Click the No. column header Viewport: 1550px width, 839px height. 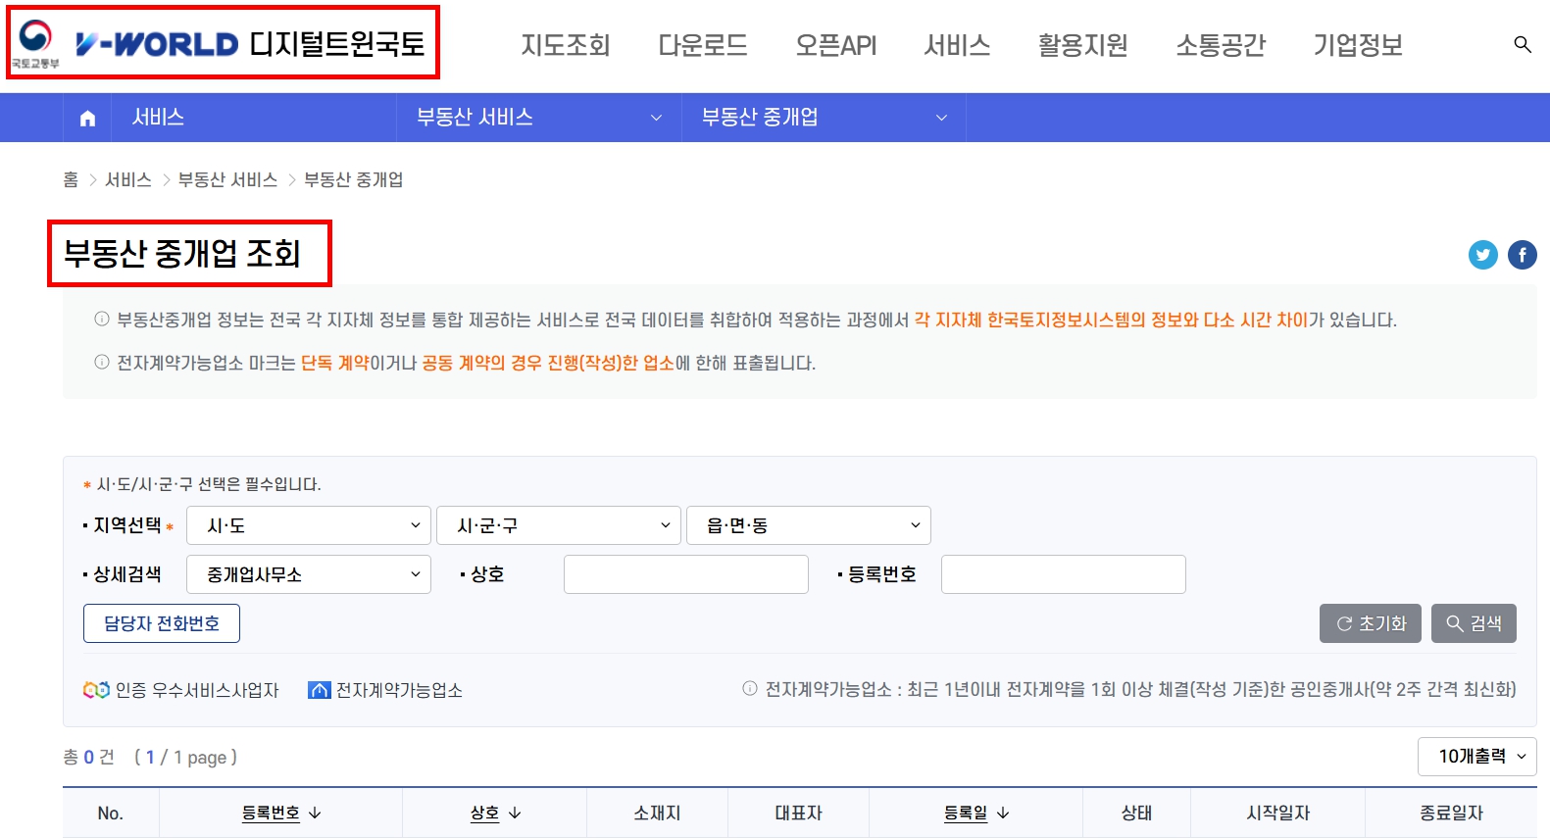[x=111, y=814]
